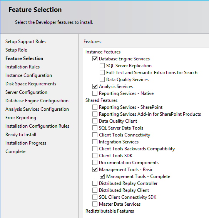
Task: Tick the Distributed Replay Client checkbox
Action: pos(95,190)
